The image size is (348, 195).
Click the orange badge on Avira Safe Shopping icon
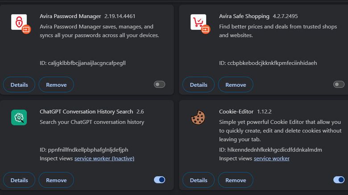(x=206, y=29)
